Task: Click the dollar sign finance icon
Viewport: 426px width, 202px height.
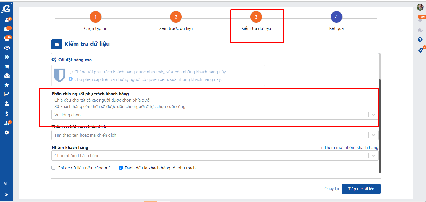Action: pyautogui.click(x=7, y=114)
